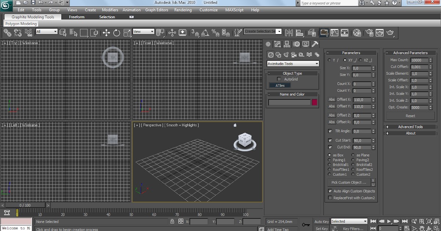Click the red object color swatch
441x231 pixels.
[x=315, y=103]
